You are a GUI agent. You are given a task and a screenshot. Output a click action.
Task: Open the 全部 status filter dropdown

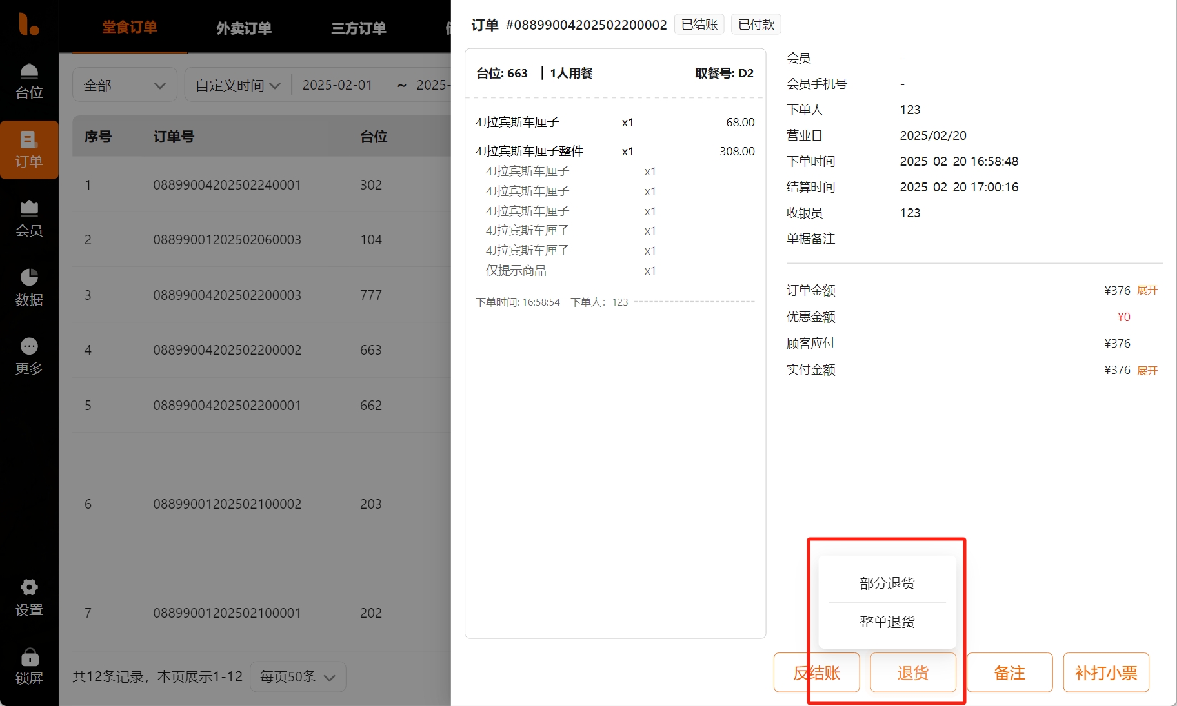125,85
